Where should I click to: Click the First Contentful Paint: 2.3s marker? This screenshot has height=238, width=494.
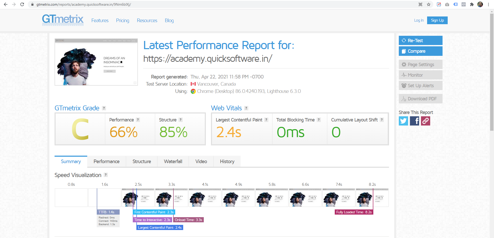pyautogui.click(x=154, y=212)
